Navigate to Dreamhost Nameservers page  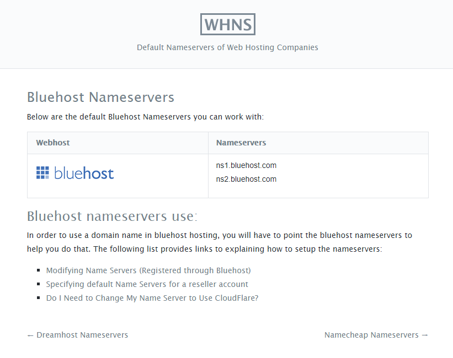[81, 334]
